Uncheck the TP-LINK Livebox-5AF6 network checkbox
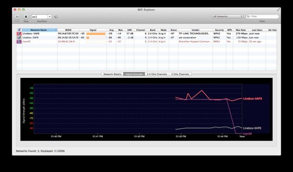 19,34
